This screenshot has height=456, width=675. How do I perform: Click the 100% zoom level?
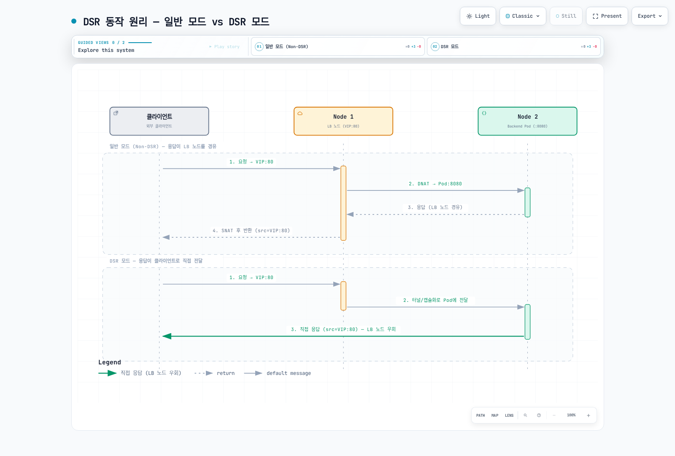tap(571, 415)
